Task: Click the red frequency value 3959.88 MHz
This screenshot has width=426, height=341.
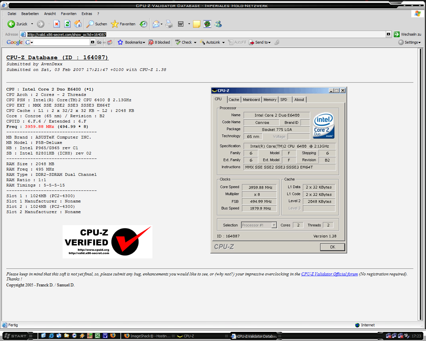Action: click(x=39, y=127)
